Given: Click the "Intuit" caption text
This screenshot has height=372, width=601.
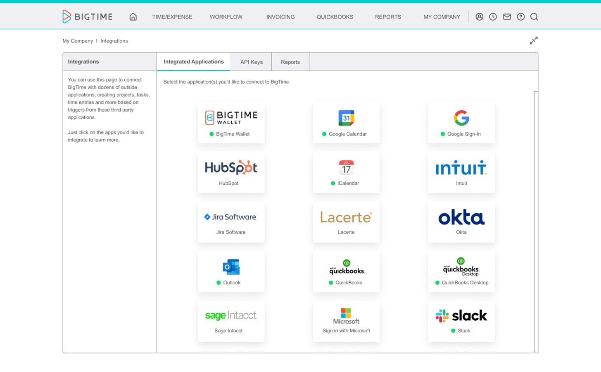Looking at the screenshot, I should tap(461, 183).
